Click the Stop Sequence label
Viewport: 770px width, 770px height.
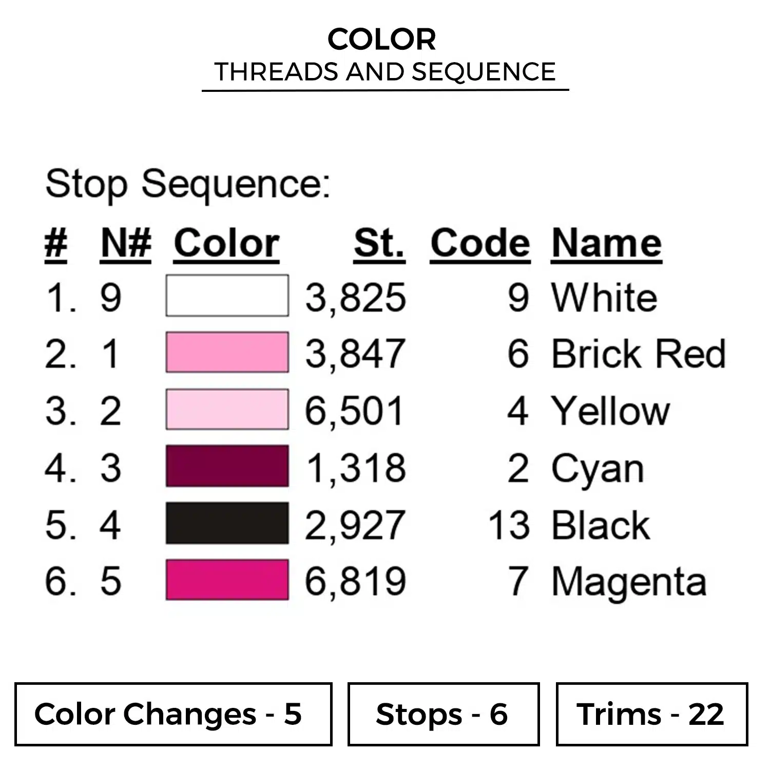point(188,184)
